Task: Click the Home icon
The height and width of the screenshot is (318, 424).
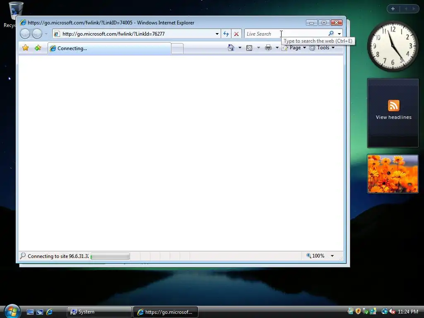Action: pyautogui.click(x=231, y=48)
